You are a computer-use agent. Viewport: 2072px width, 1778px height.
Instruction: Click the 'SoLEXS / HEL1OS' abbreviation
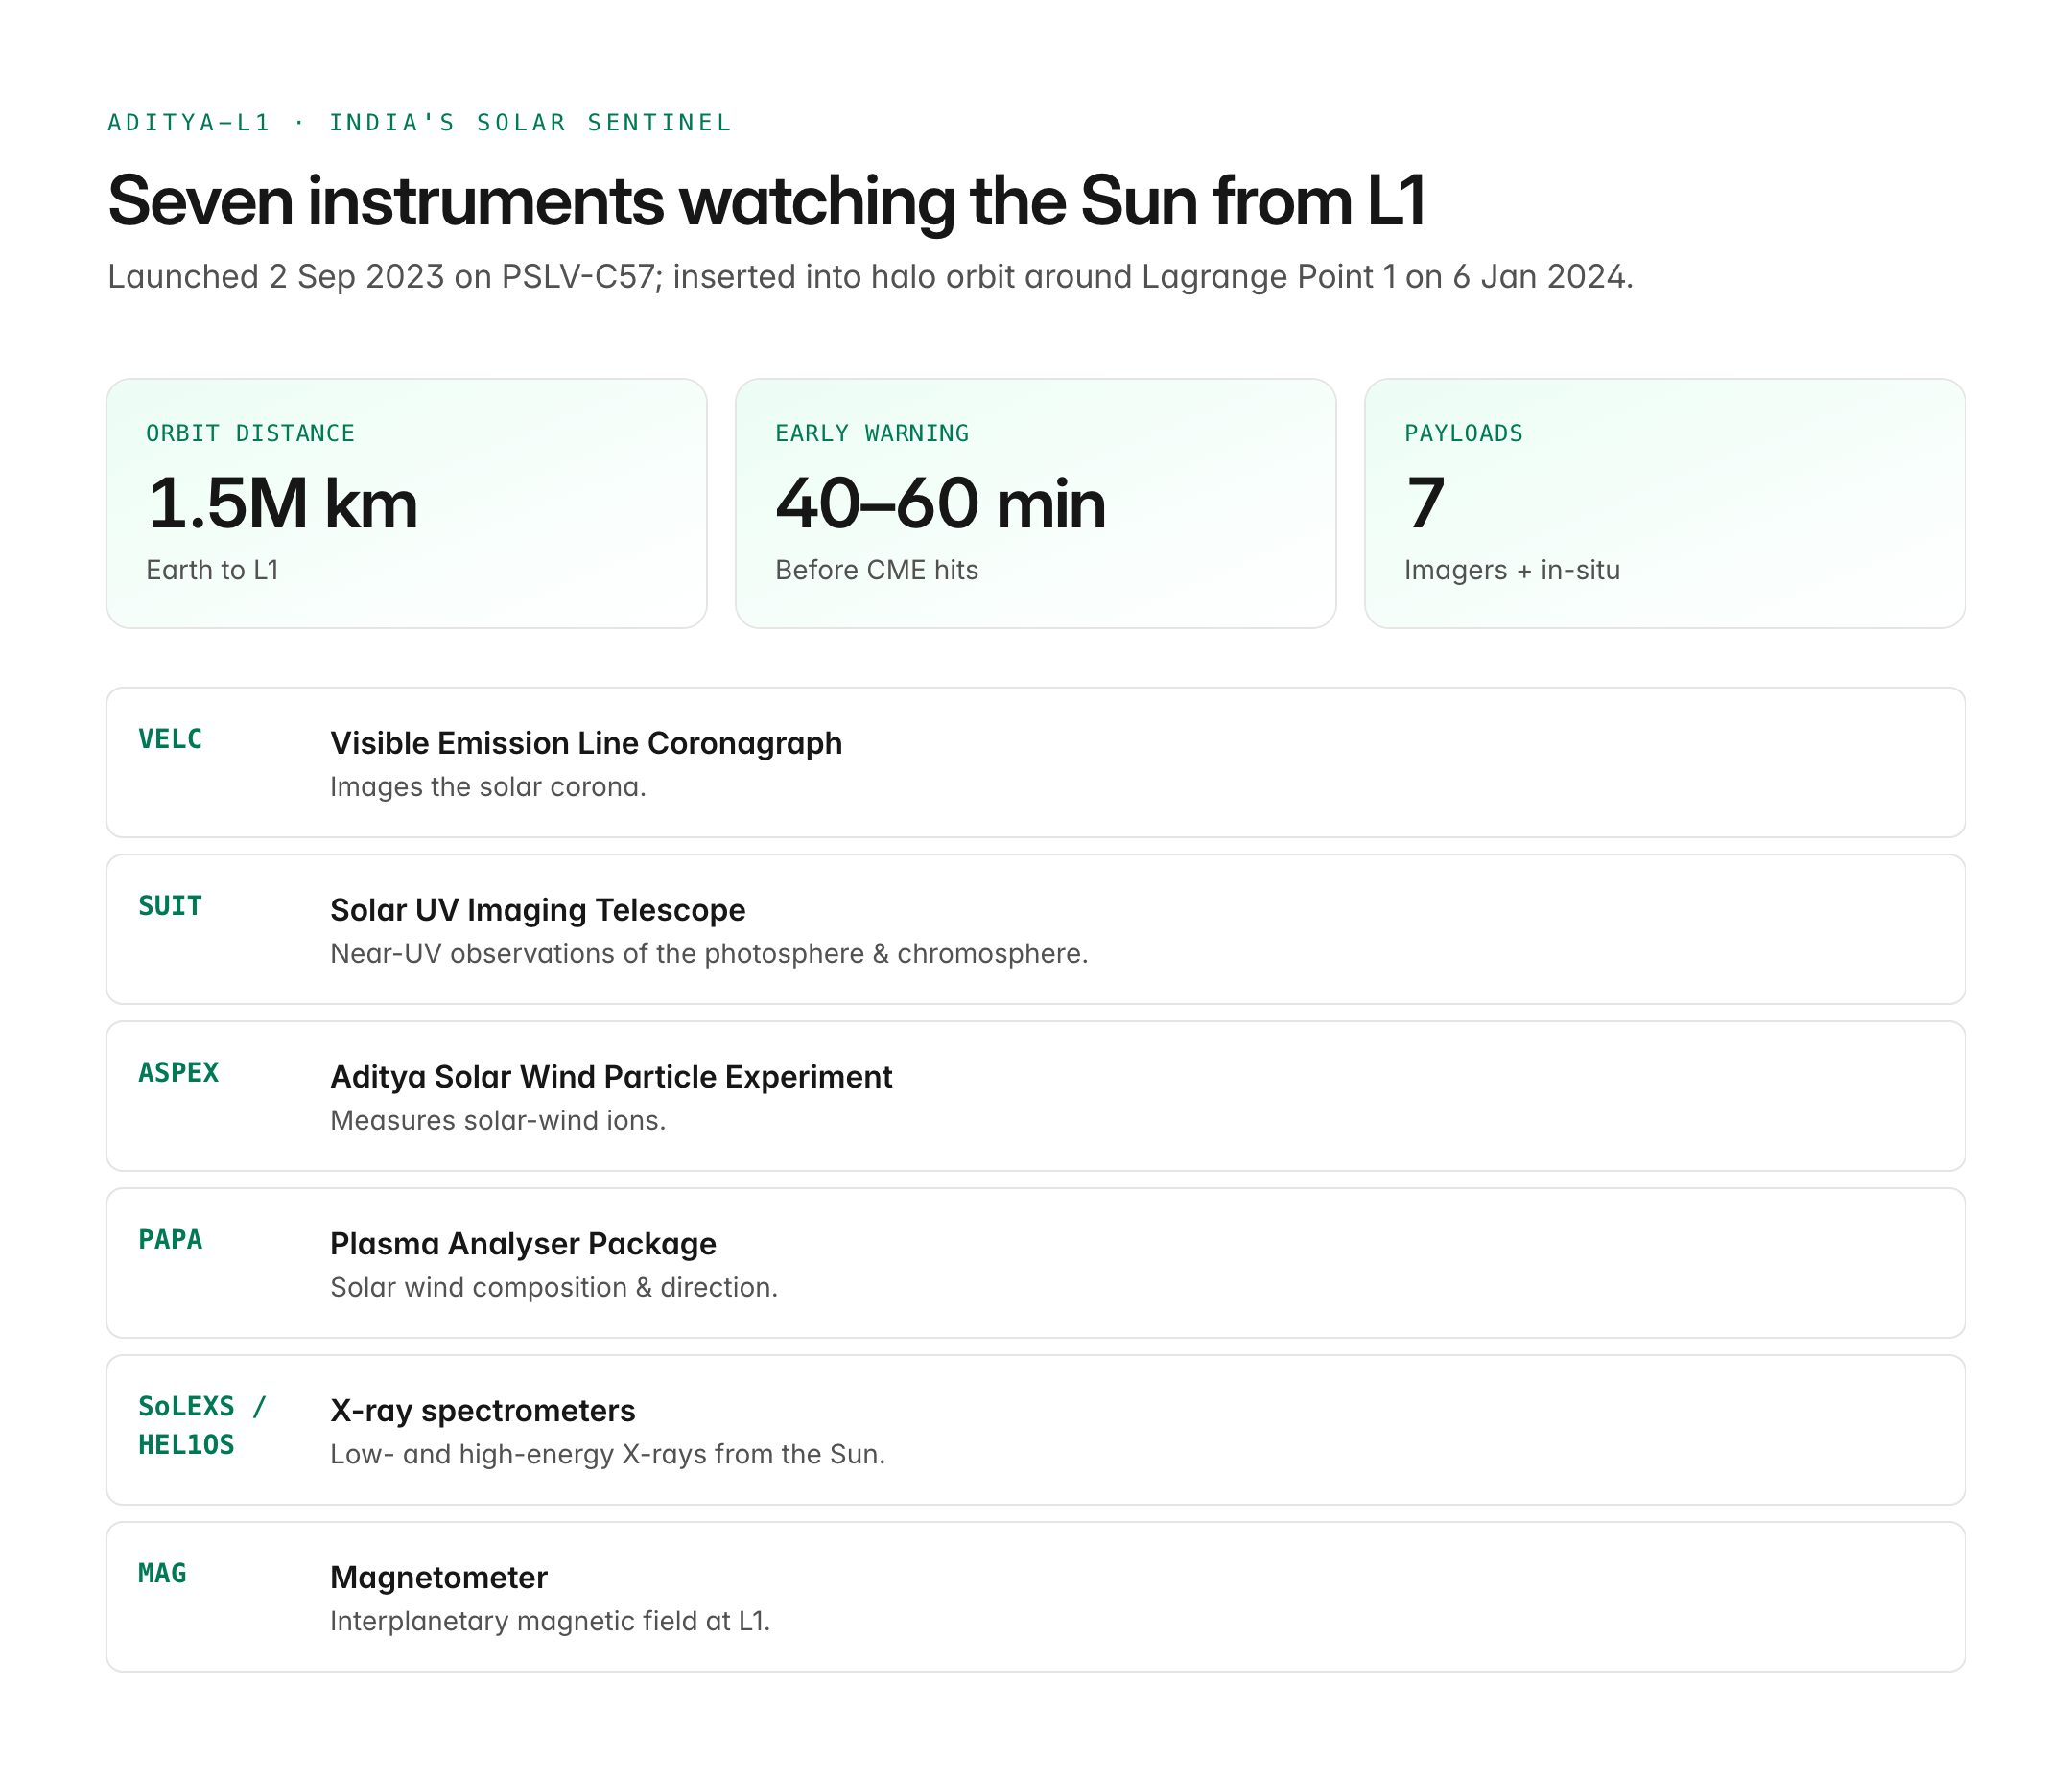coord(203,1426)
